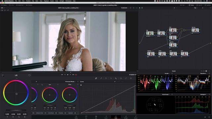
Task: Select the hand pan tool in node editor
Action: (x=142, y=8)
